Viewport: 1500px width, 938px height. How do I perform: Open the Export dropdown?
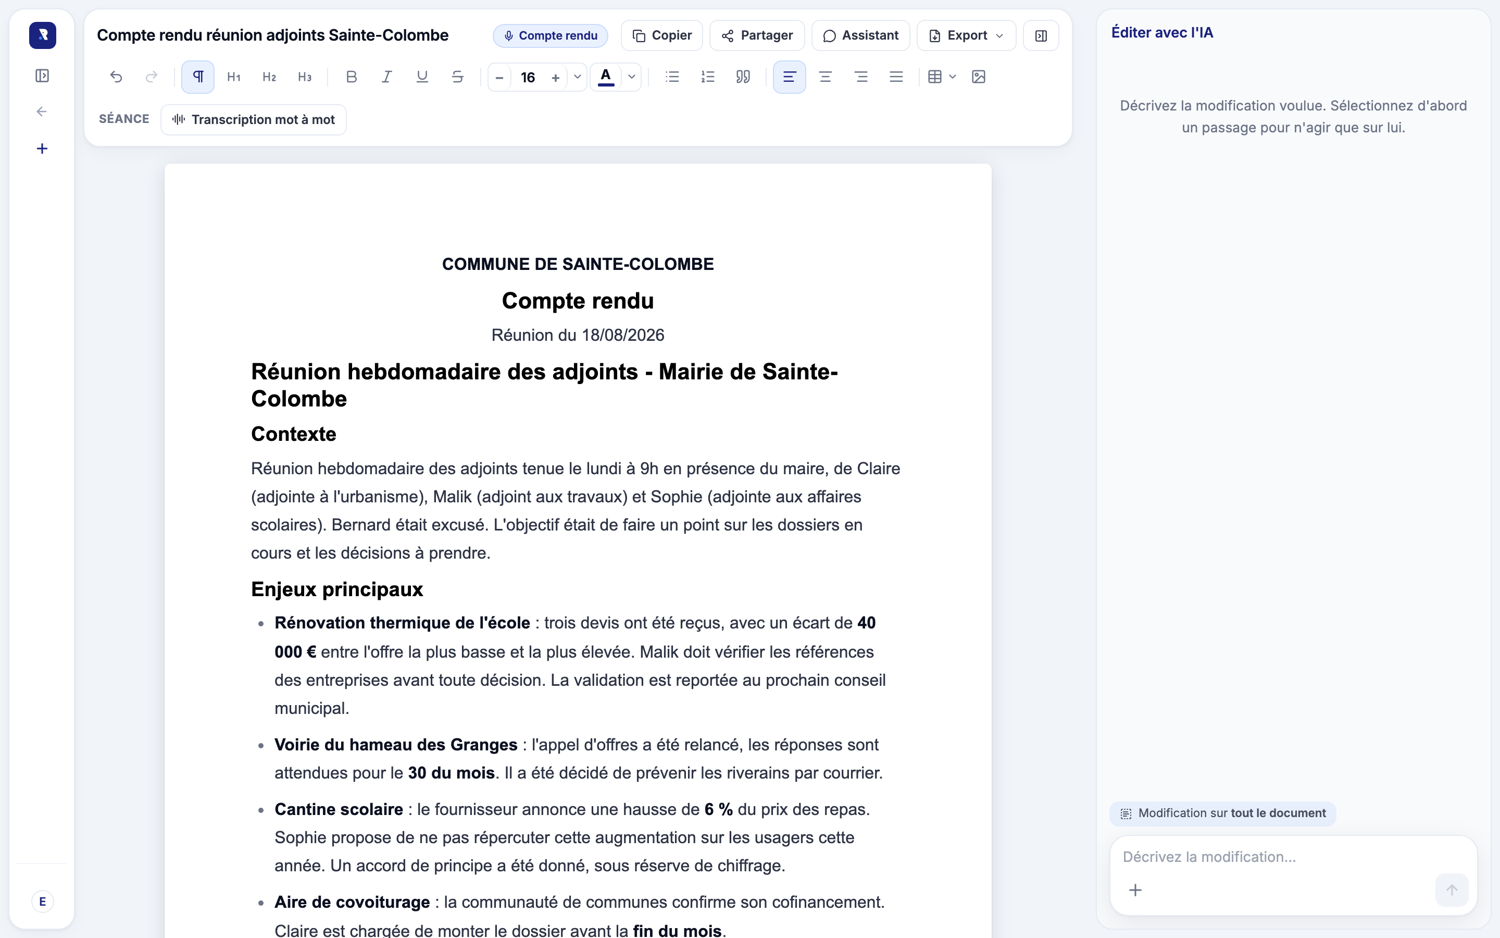[966, 35]
